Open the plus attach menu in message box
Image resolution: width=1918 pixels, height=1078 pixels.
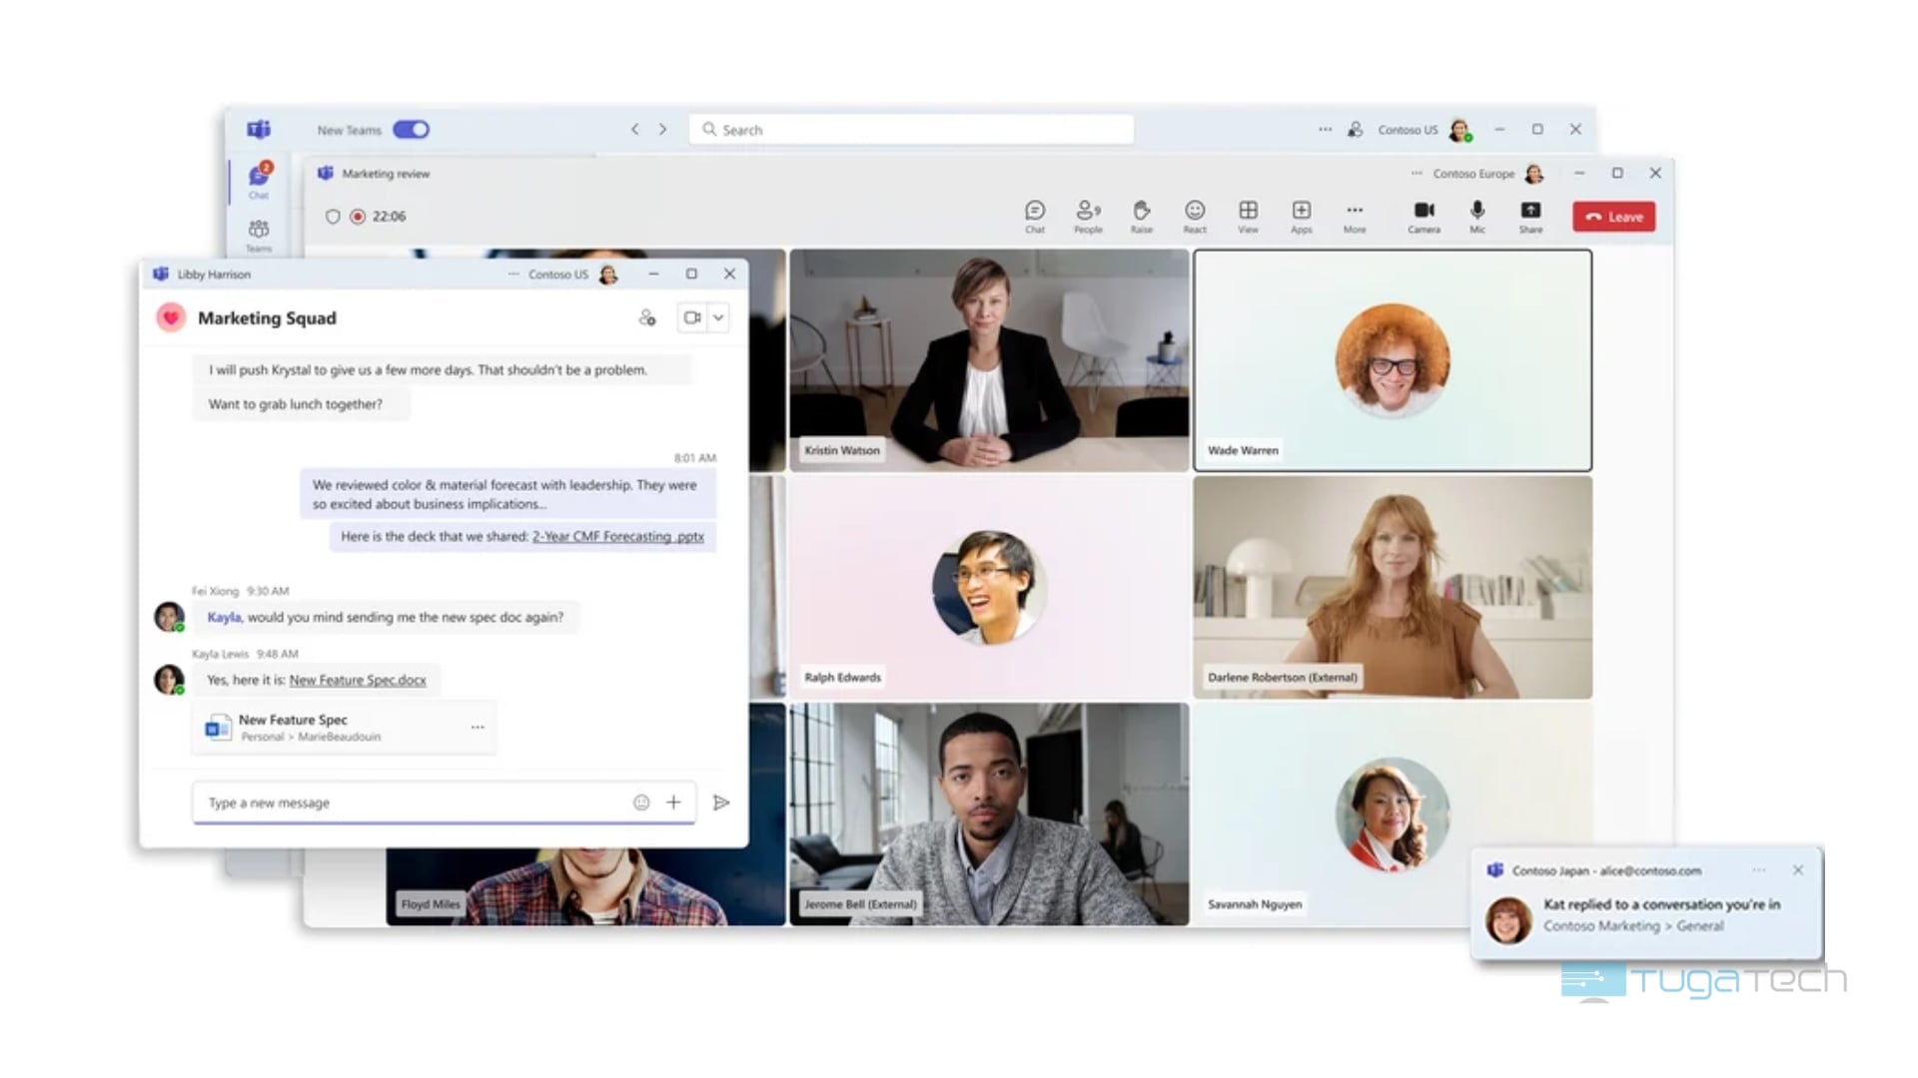pyautogui.click(x=673, y=803)
